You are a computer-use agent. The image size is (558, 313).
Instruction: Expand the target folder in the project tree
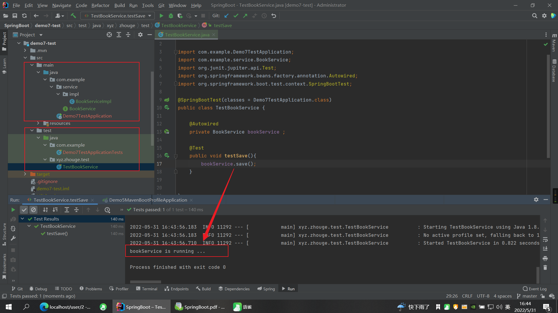pos(25,174)
